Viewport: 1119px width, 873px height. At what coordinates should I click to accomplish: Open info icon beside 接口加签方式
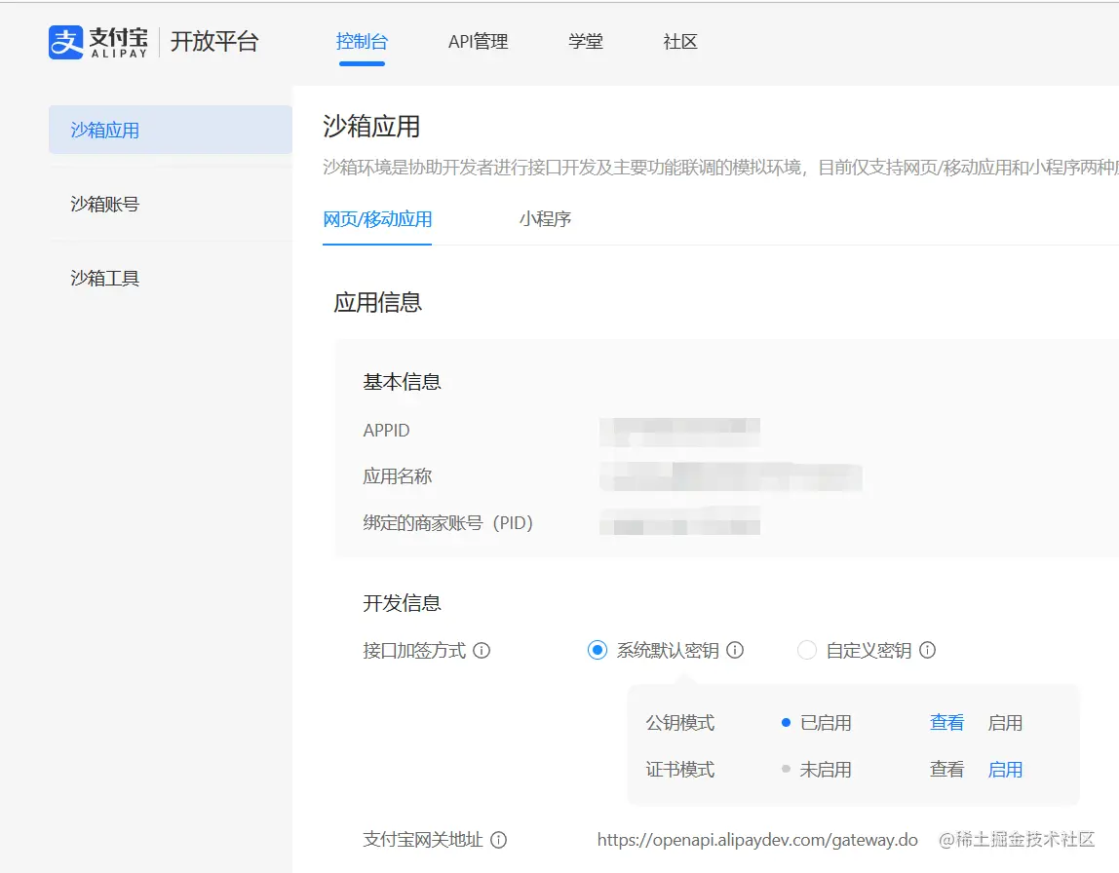(482, 651)
